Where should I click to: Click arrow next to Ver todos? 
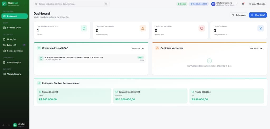click(x=143, y=49)
